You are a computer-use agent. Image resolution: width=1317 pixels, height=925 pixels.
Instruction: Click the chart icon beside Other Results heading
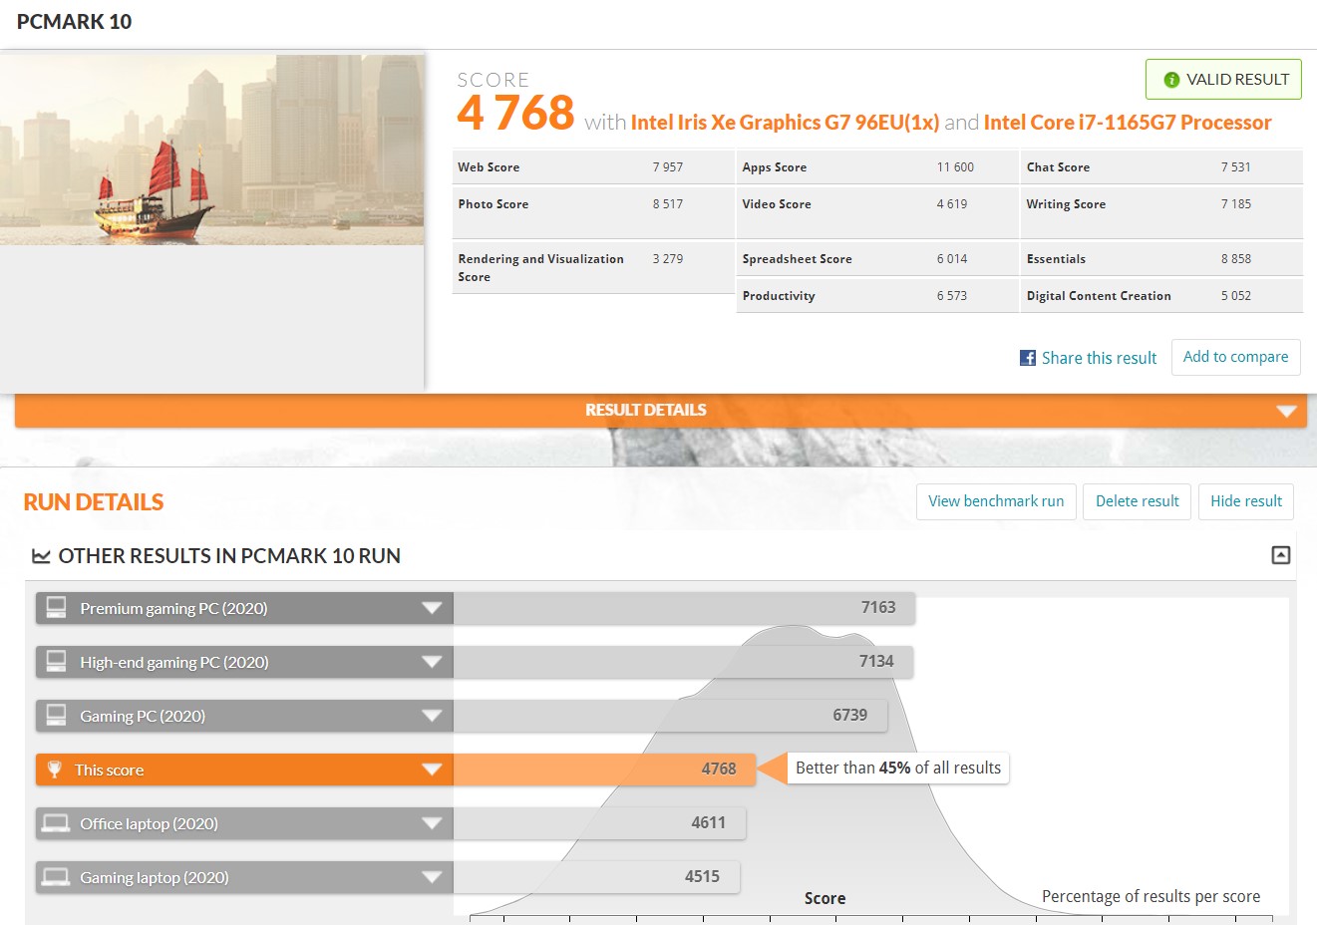(x=41, y=556)
